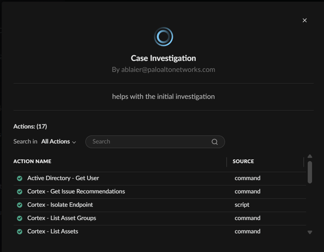Open the Cortex - List Asset Groups action
This screenshot has width=324, height=252.
point(62,218)
